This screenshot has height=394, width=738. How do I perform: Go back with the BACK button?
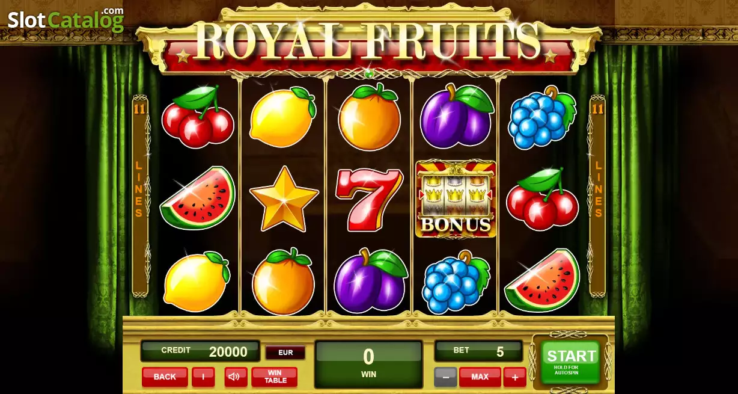click(x=165, y=377)
